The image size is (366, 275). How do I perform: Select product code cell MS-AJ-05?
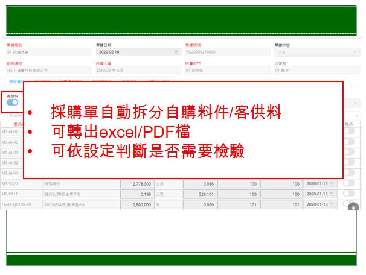(x=12, y=142)
